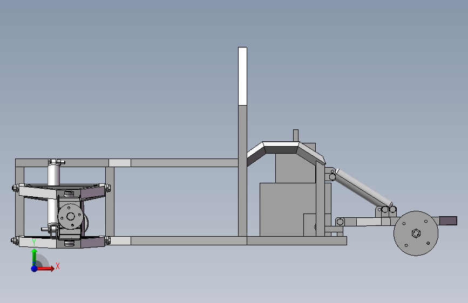Click the red X axis arrow of the triad
This screenshot has height=303, width=468.
45,268
